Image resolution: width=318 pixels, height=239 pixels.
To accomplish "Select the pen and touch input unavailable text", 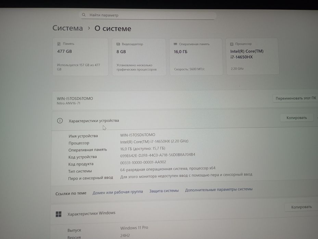I will click(x=186, y=175).
